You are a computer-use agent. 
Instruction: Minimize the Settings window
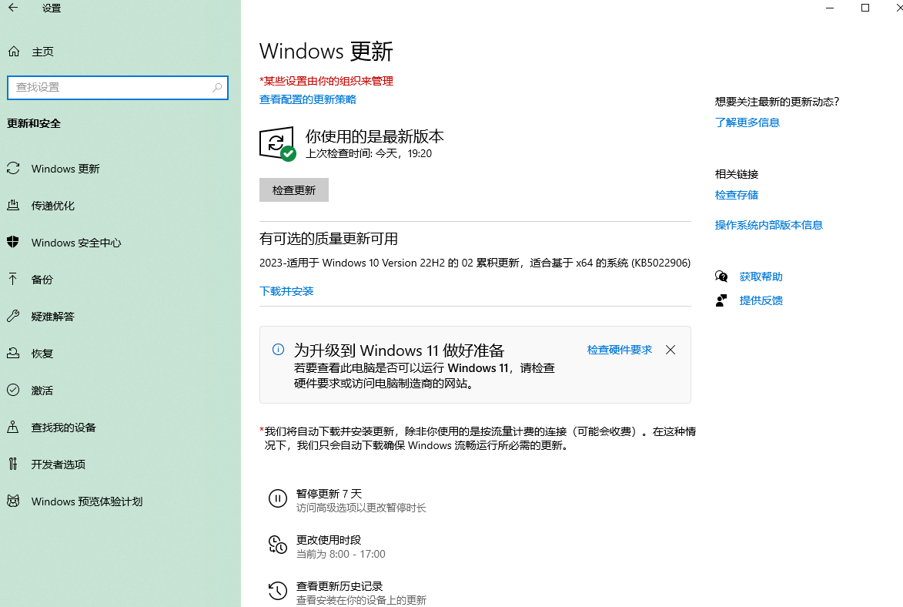point(830,8)
